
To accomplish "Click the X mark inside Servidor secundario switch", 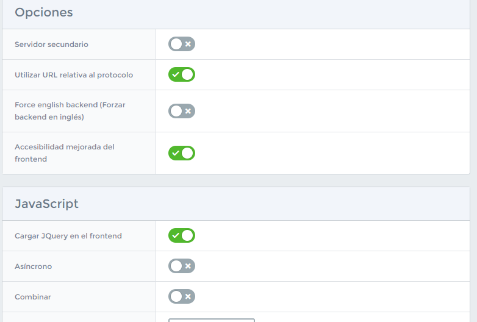I will pos(188,44).
